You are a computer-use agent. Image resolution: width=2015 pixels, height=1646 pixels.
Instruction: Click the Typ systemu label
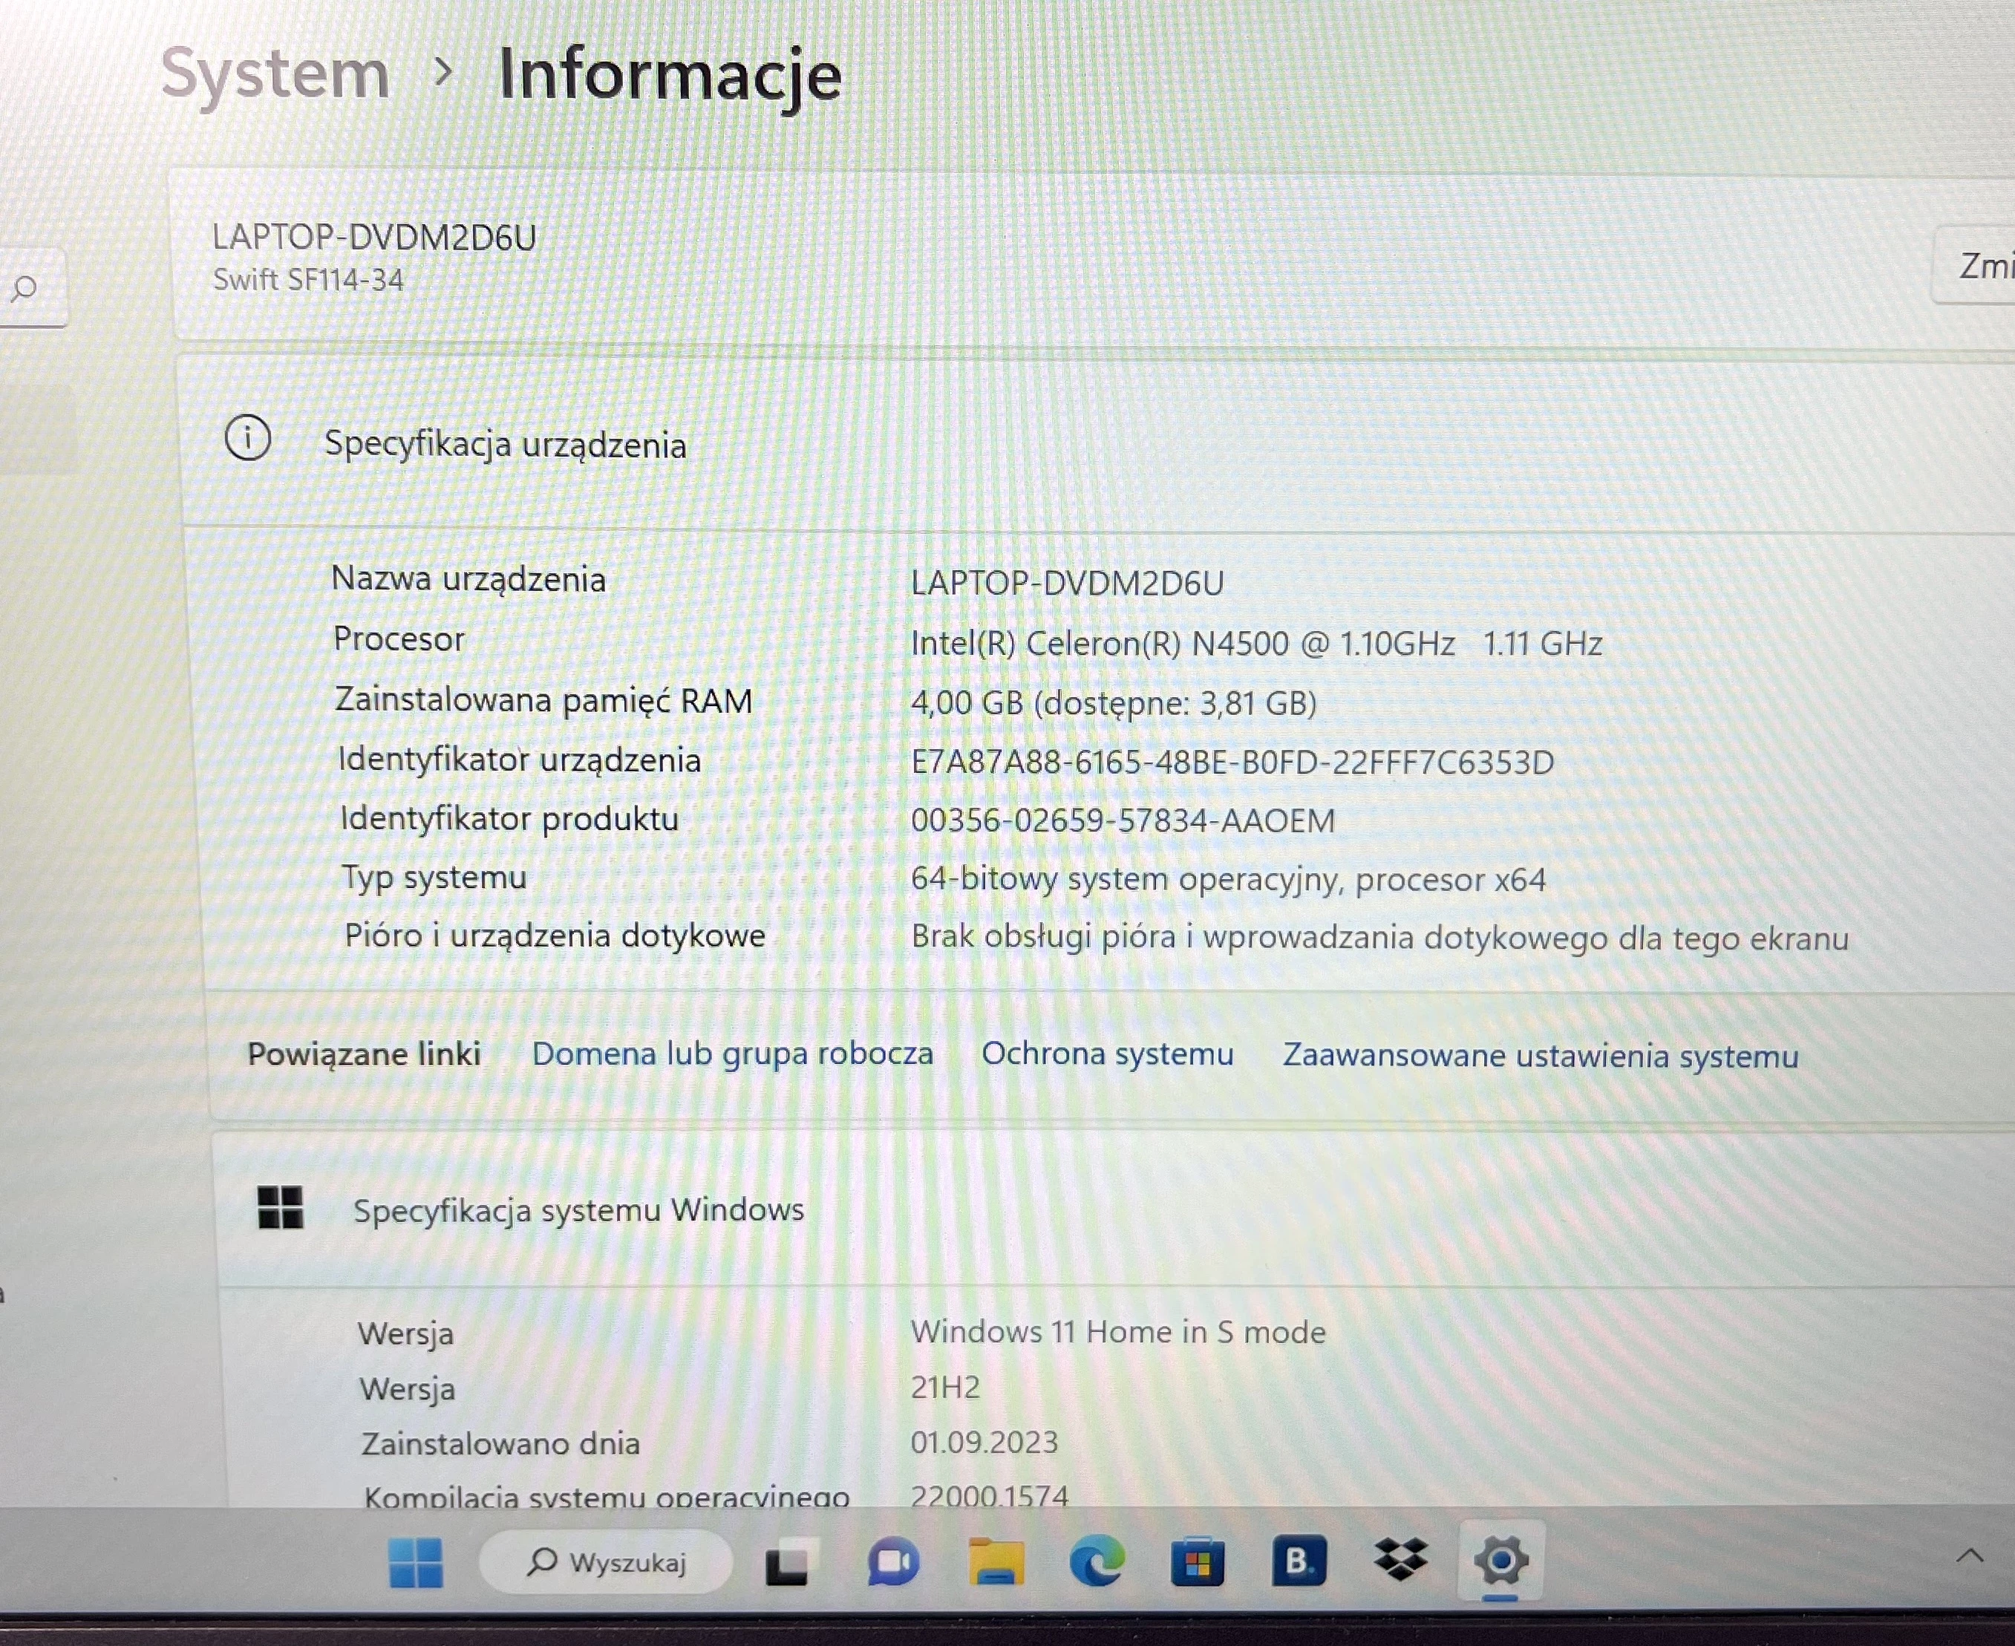(434, 877)
